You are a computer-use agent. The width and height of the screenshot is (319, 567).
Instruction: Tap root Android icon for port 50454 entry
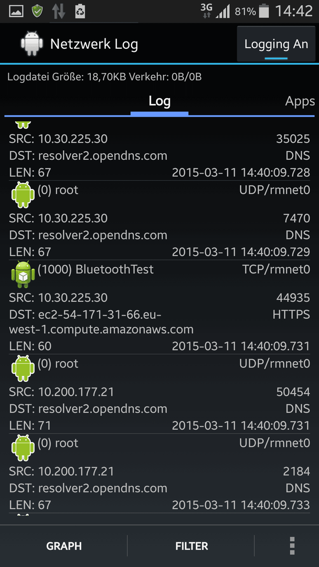23,369
